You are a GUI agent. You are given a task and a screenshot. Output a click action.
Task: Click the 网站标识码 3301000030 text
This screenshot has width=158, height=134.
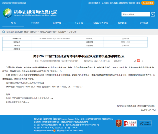pyautogui.click(x=43, y=131)
